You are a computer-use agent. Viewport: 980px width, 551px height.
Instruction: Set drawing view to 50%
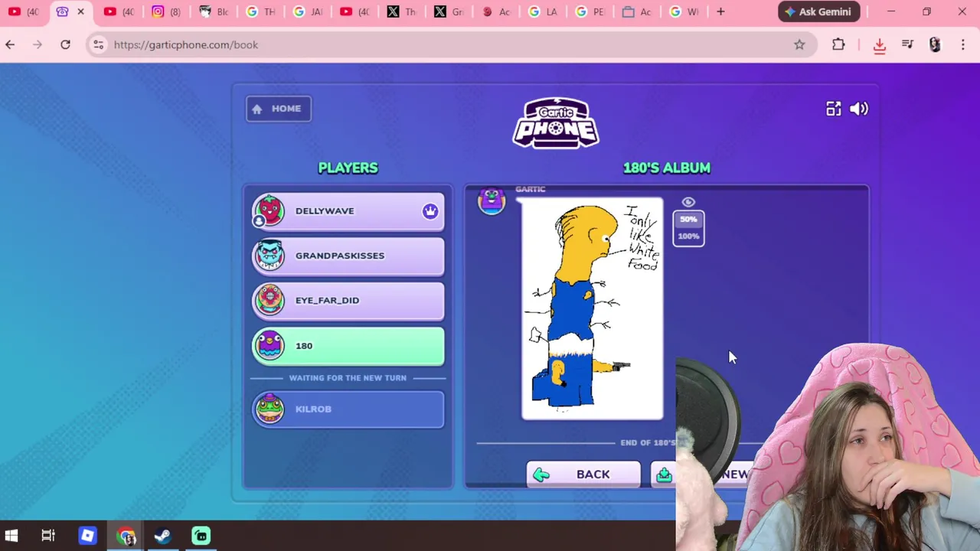tap(688, 220)
